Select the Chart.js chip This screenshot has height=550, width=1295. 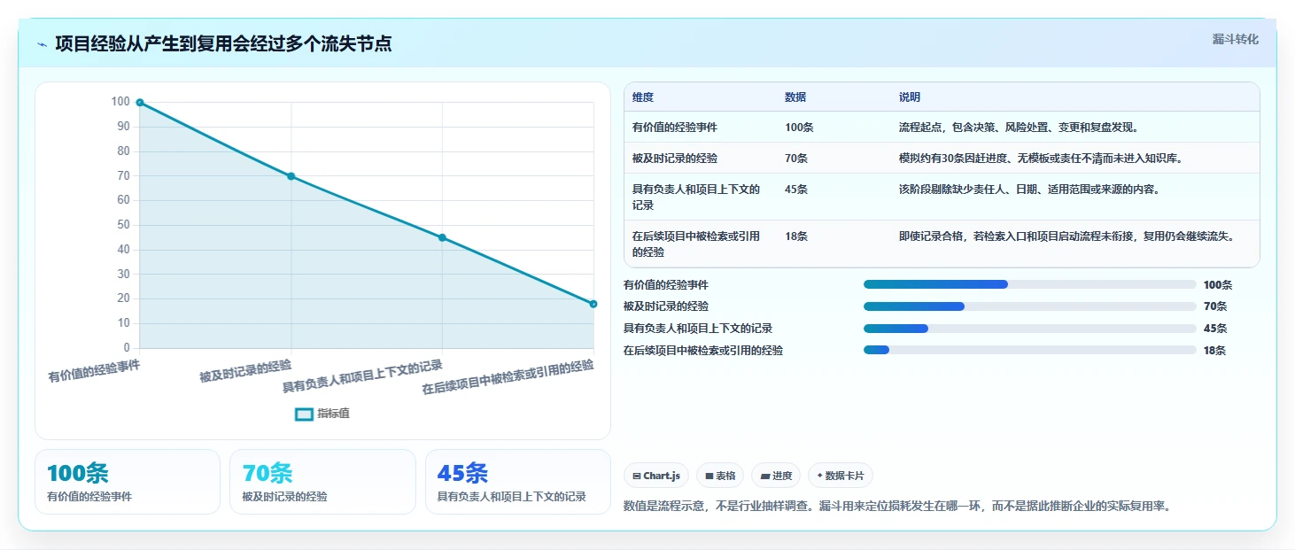pos(656,476)
